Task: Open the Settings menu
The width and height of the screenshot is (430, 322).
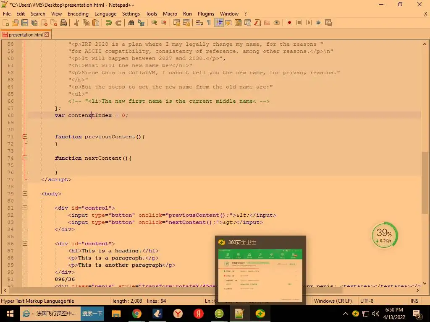Action: tap(131, 14)
